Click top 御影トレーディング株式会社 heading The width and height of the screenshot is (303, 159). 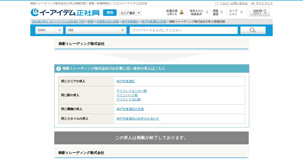tap(82, 44)
